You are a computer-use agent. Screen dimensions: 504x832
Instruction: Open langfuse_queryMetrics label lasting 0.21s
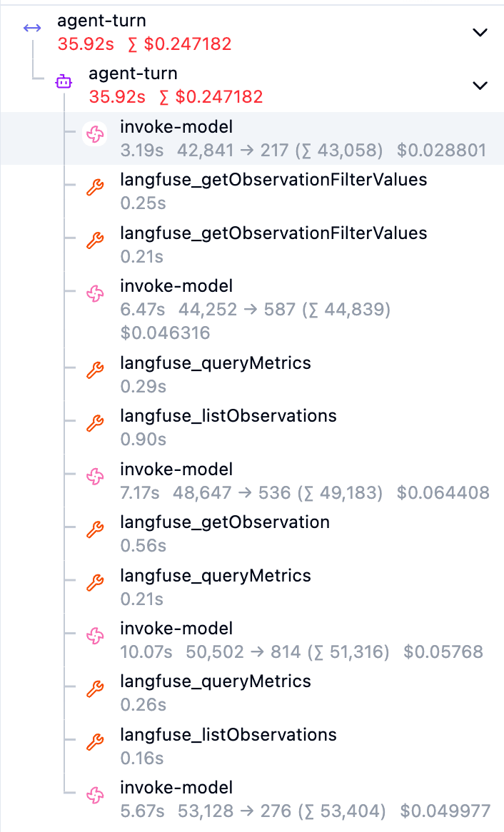[x=216, y=575]
